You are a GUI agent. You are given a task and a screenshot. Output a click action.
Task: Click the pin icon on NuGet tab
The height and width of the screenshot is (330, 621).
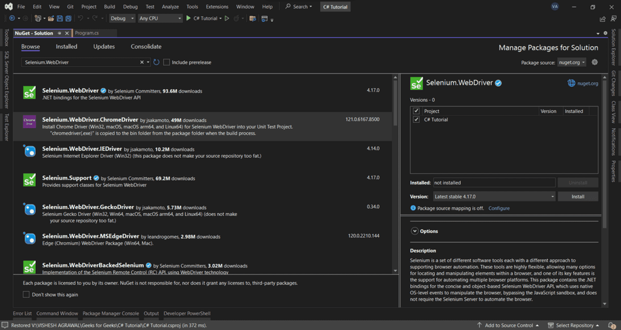(x=59, y=33)
